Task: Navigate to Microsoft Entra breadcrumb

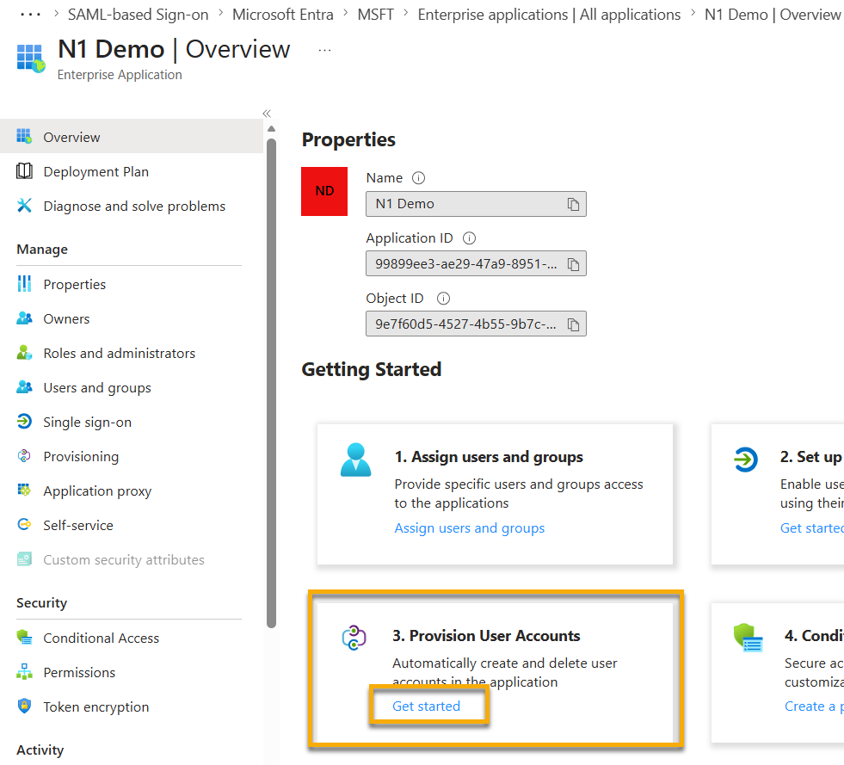Action: point(282,15)
